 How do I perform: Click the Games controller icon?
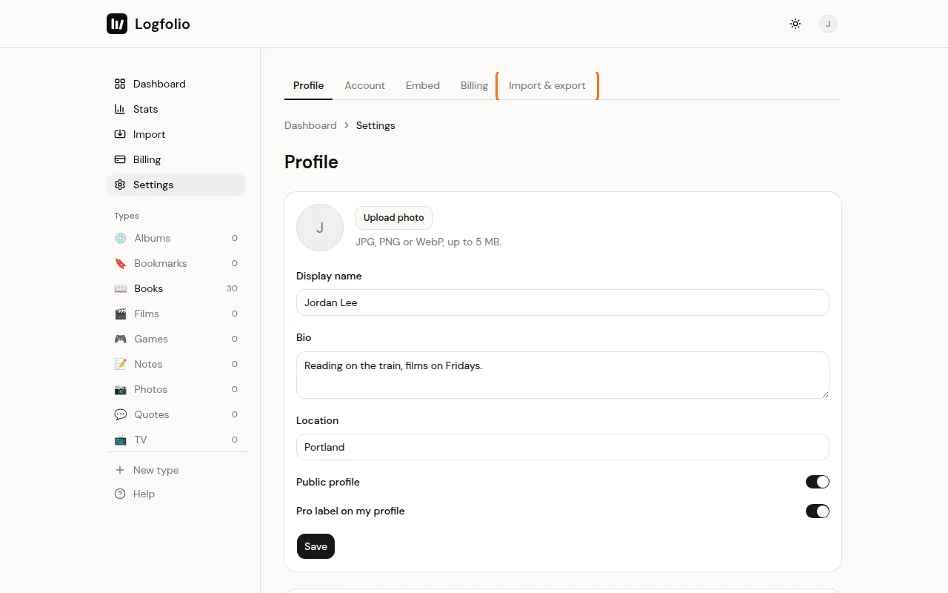(x=121, y=339)
